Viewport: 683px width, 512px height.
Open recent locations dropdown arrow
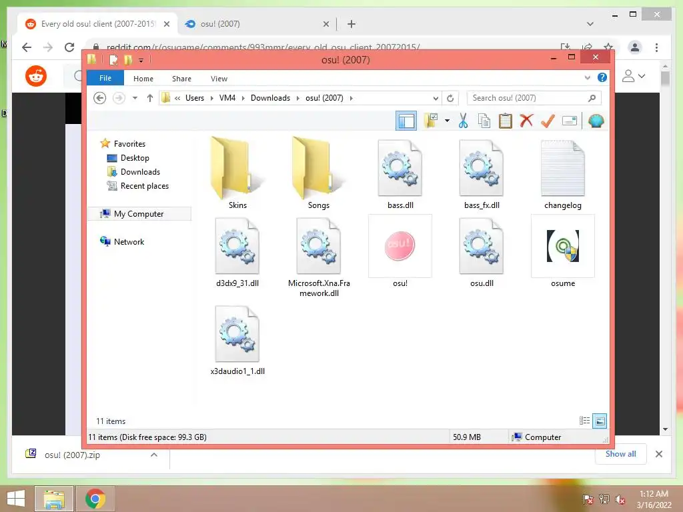point(135,98)
